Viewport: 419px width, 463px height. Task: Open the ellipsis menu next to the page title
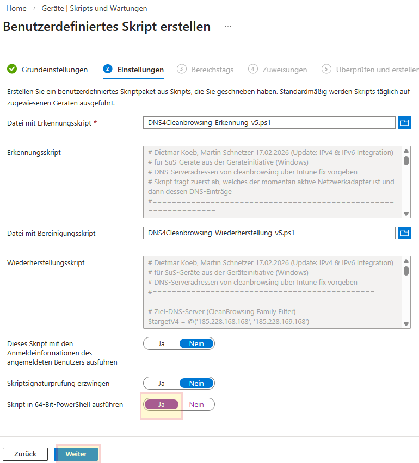coord(228,27)
